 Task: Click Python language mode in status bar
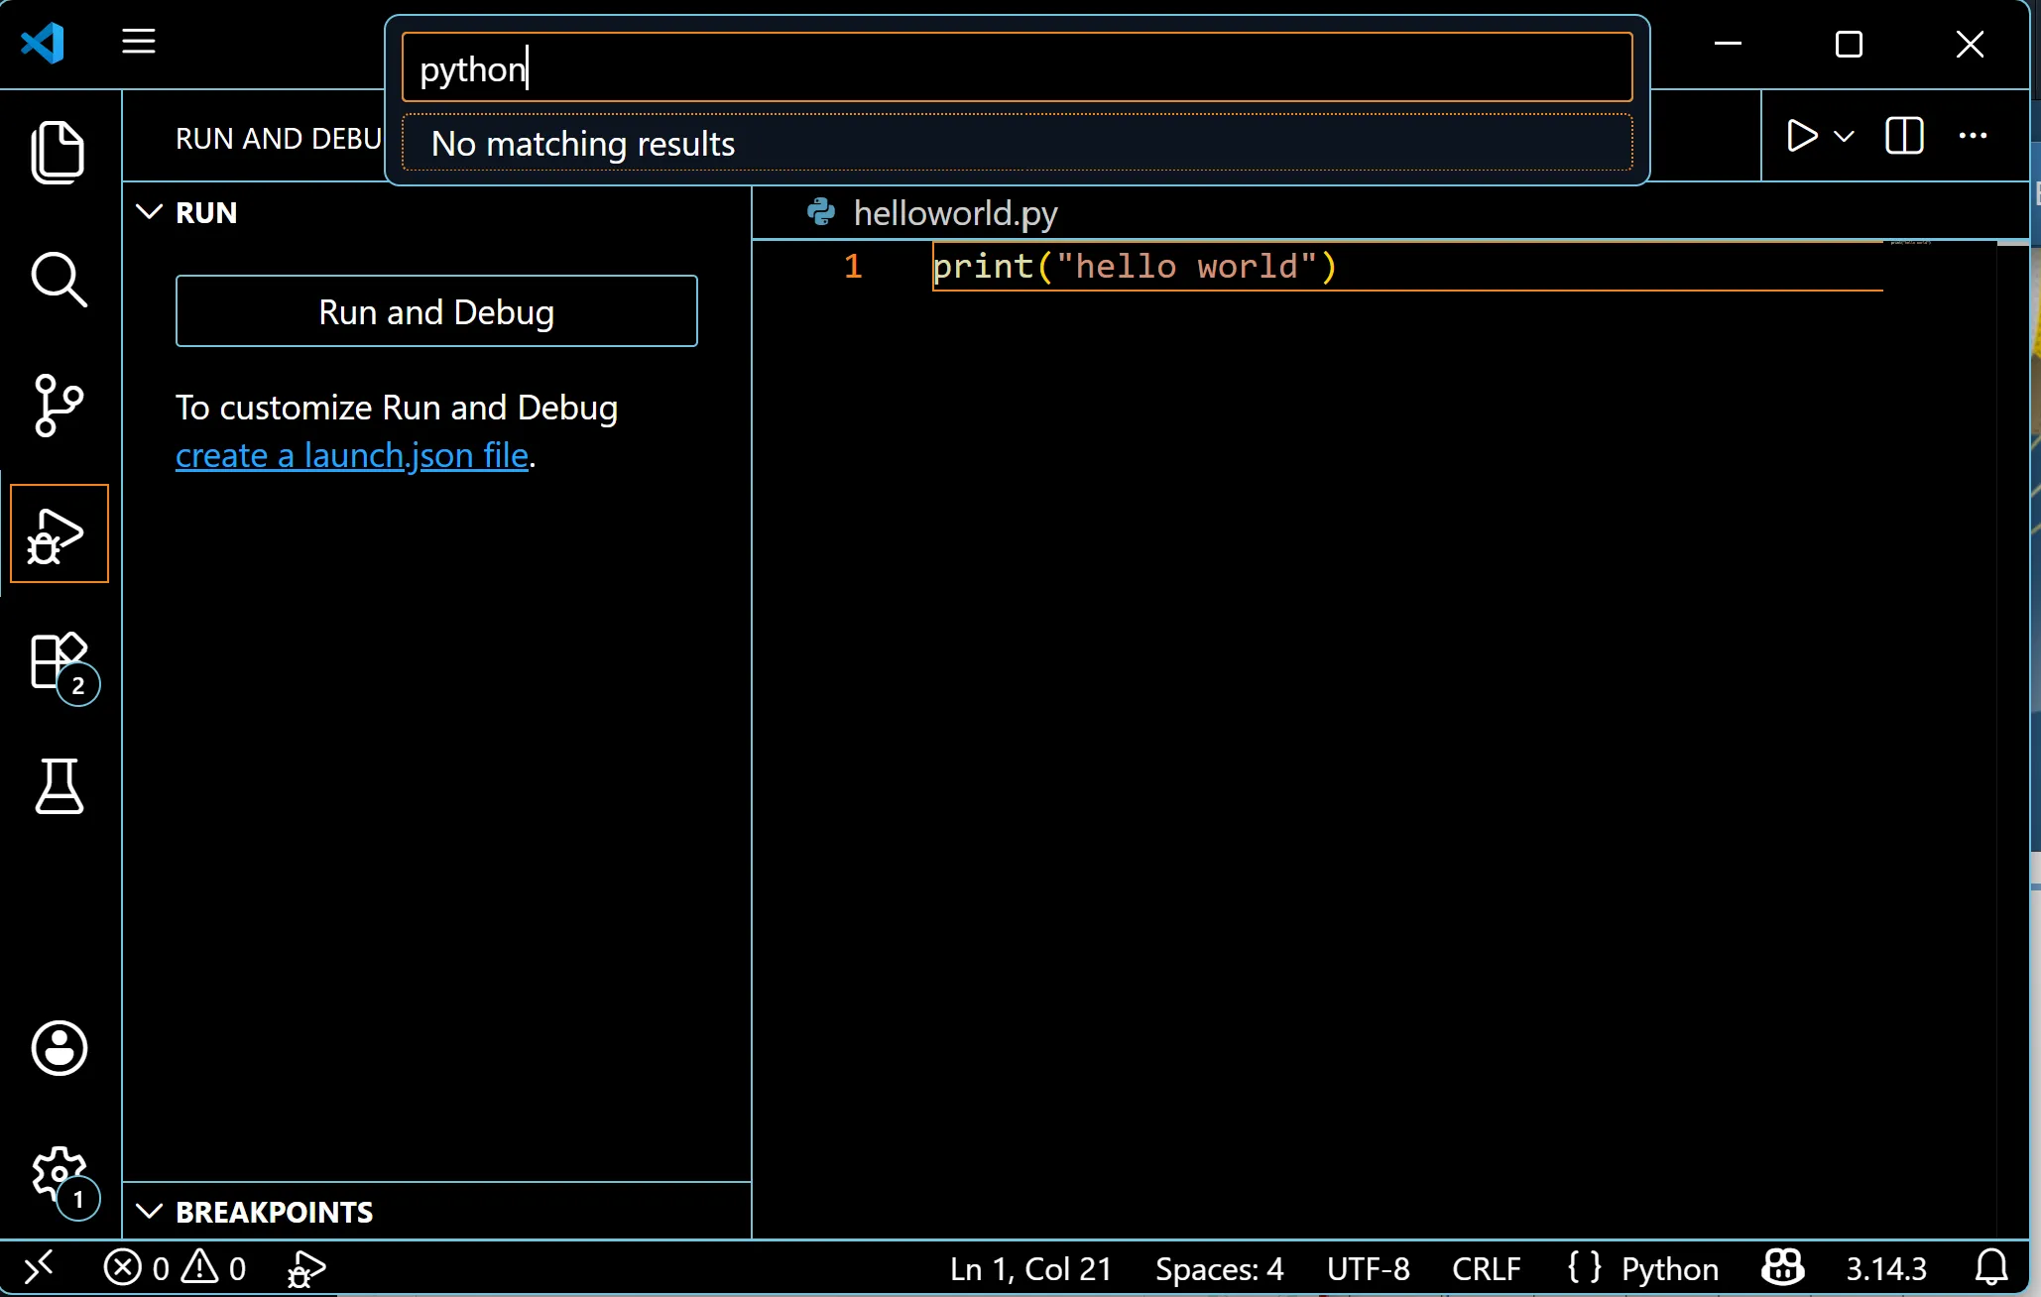tap(1669, 1268)
